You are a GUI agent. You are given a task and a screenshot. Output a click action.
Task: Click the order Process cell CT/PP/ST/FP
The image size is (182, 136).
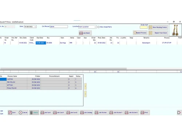pos(167,43)
